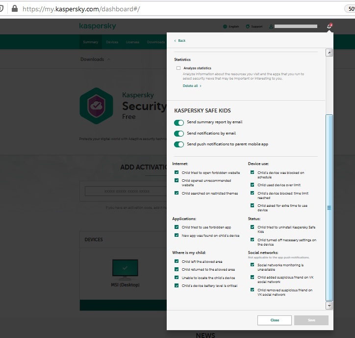
Task: Uncheck Child returned to the allowed area
Action: tap(177, 269)
